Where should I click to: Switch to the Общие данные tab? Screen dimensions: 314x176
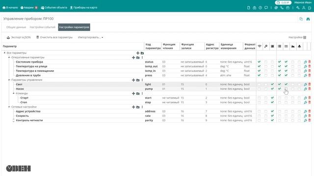16,27
